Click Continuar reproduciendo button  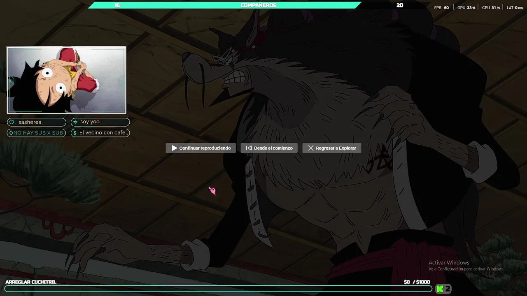[x=201, y=148]
